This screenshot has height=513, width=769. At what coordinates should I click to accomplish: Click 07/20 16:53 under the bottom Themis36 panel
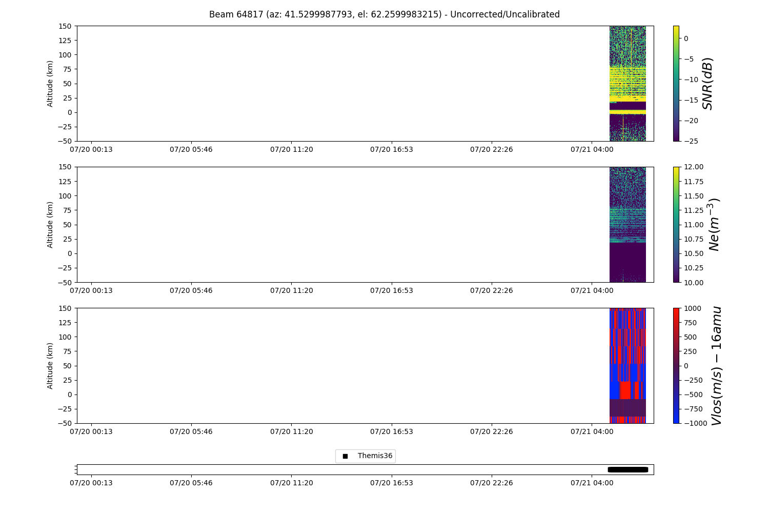click(392, 483)
